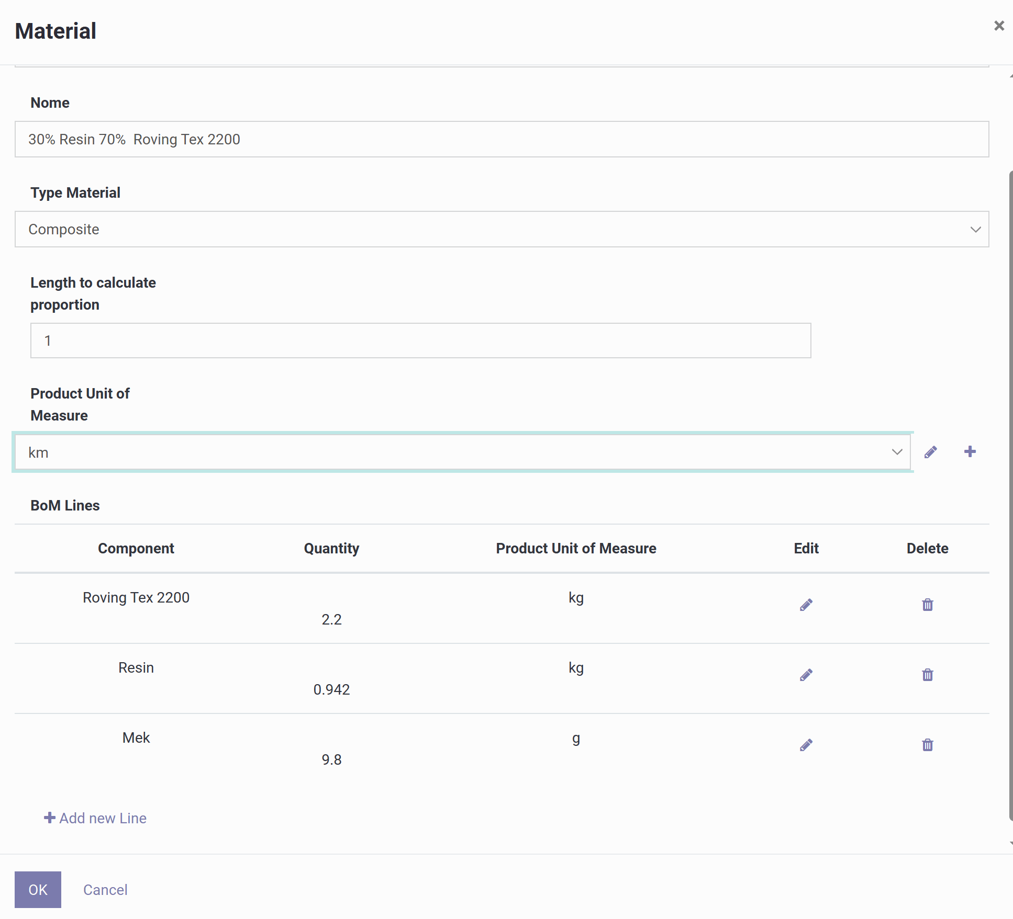This screenshot has width=1013, height=919.
Task: Create a new unit of measure
Action: (x=970, y=452)
